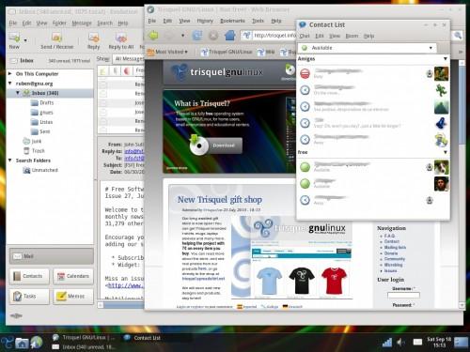Open the File menu in Evolution
Screen dimensions: 470x352
[13, 23]
